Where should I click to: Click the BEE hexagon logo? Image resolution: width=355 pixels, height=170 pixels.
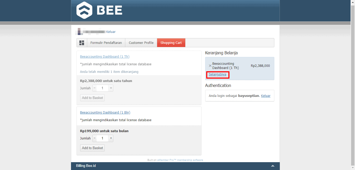(84, 10)
